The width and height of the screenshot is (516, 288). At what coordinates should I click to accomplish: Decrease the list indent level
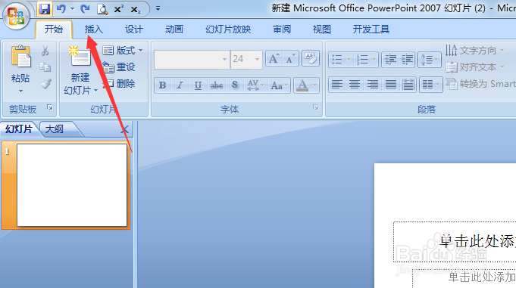[390, 60]
